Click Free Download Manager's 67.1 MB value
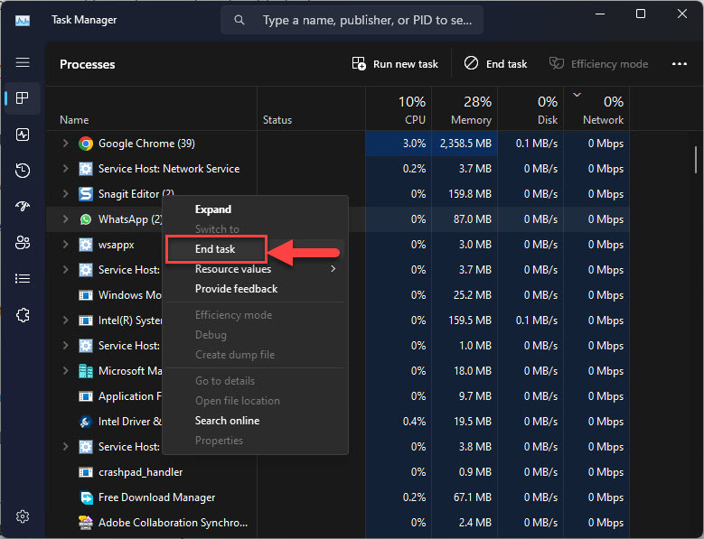This screenshot has width=704, height=539. click(x=473, y=497)
